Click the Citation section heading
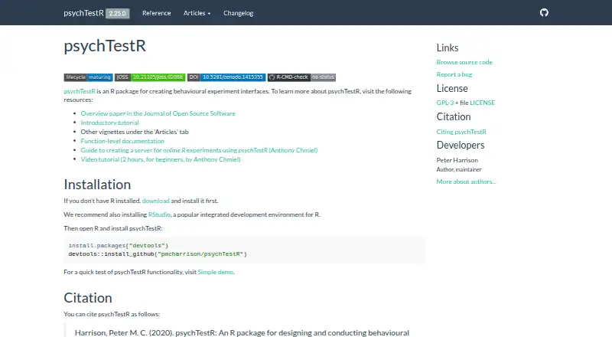Viewport: 612px width, 337px height. pos(88,298)
